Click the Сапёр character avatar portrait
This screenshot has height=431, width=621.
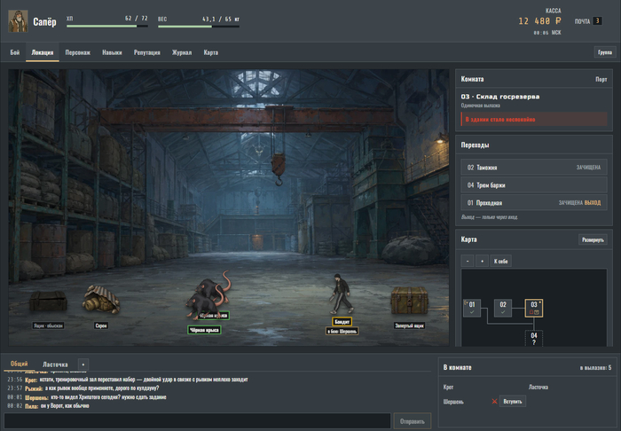click(18, 21)
